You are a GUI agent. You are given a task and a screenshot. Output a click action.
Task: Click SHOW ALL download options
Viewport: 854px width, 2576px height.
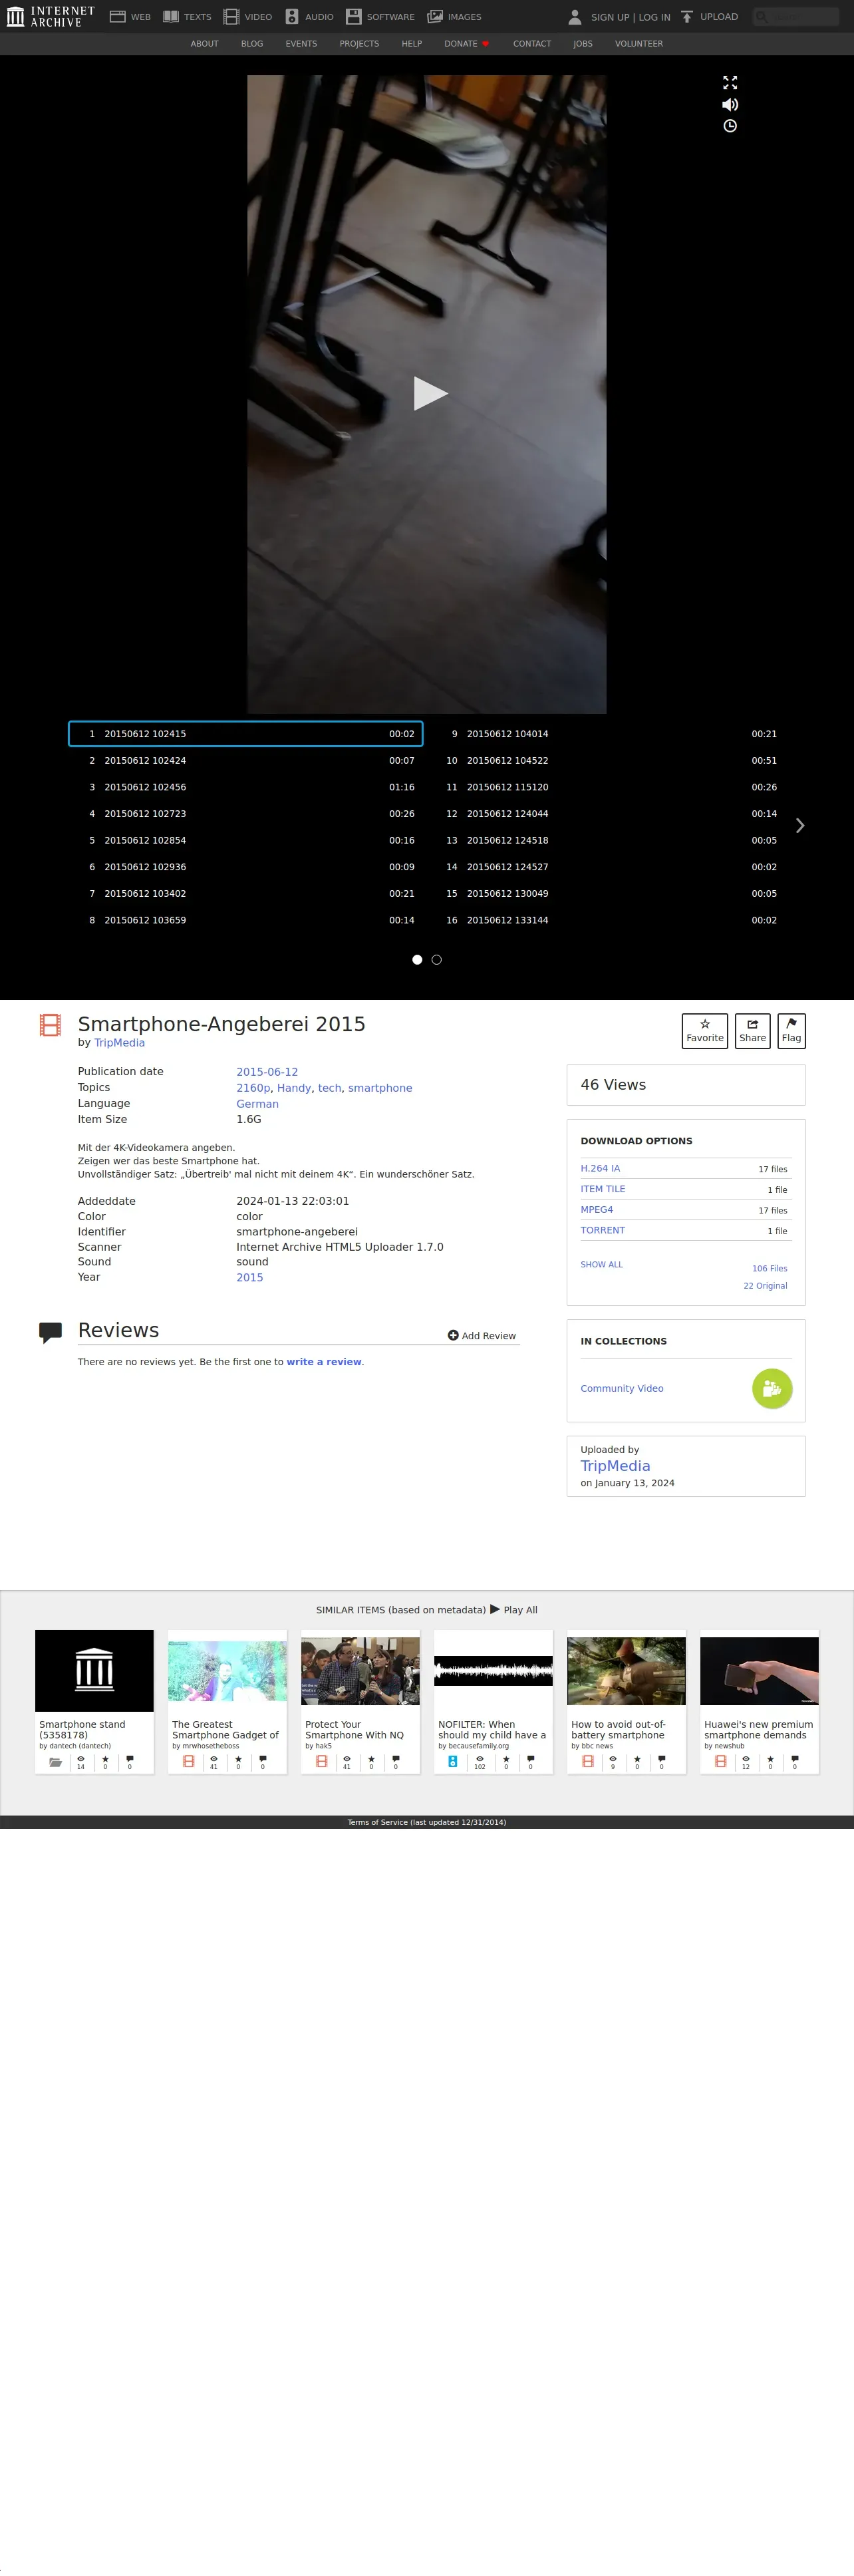pos(601,1265)
